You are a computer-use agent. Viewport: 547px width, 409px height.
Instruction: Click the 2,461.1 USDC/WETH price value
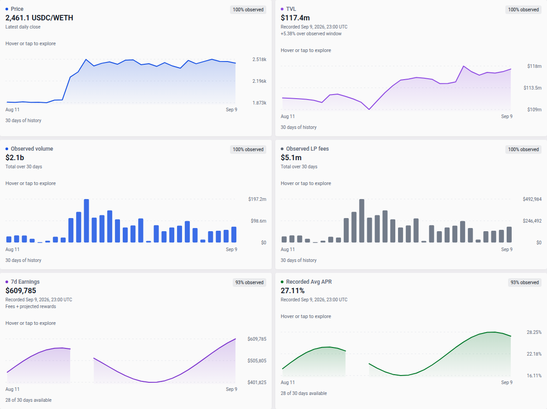coord(39,18)
